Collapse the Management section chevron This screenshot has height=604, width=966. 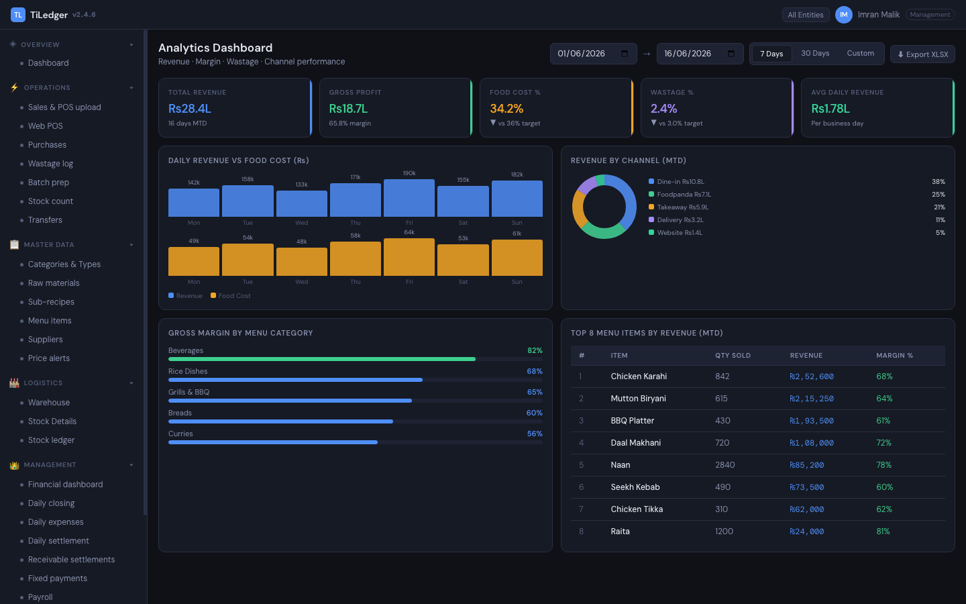pos(131,465)
